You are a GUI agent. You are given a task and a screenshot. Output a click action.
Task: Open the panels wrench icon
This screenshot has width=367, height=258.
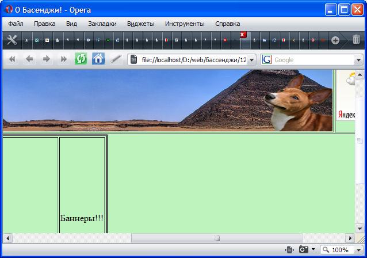[12, 40]
